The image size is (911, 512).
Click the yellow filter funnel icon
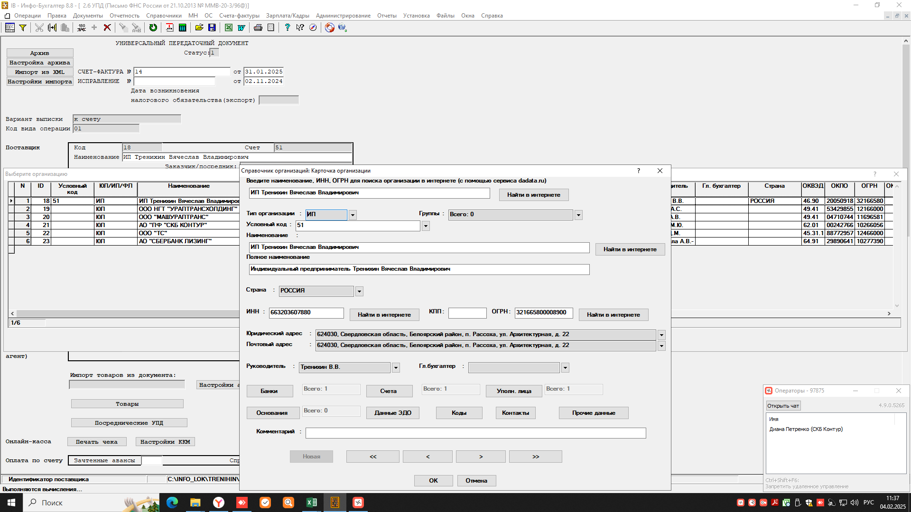pos(22,27)
